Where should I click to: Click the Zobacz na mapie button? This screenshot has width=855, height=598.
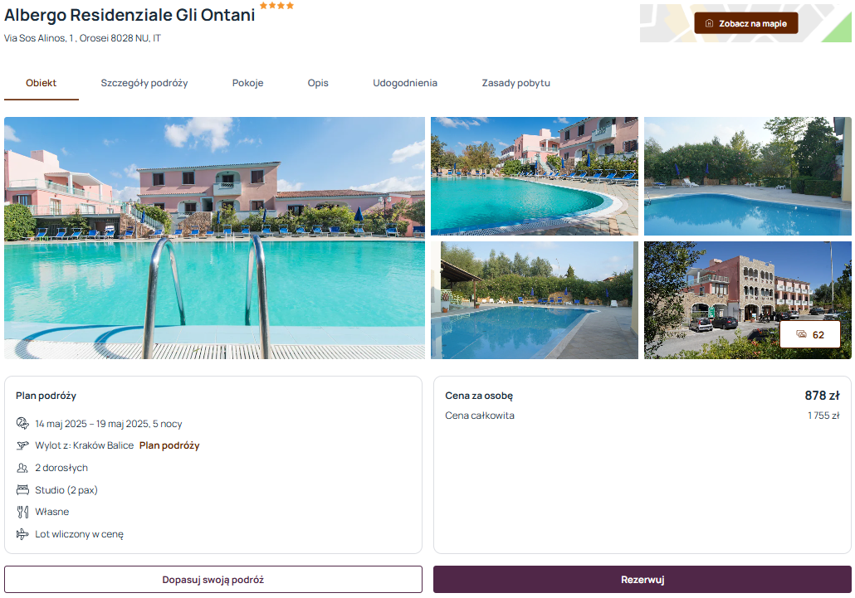coord(746,23)
